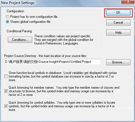
Task: Select 'Project has its own configuration file' radio
Action: click(x=7, y=17)
